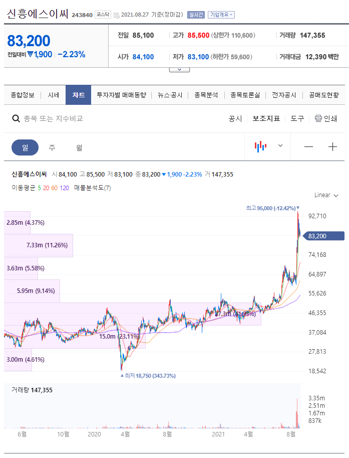Click the 거래대금 12,390 백만 value
The image size is (349, 458).
(322, 57)
